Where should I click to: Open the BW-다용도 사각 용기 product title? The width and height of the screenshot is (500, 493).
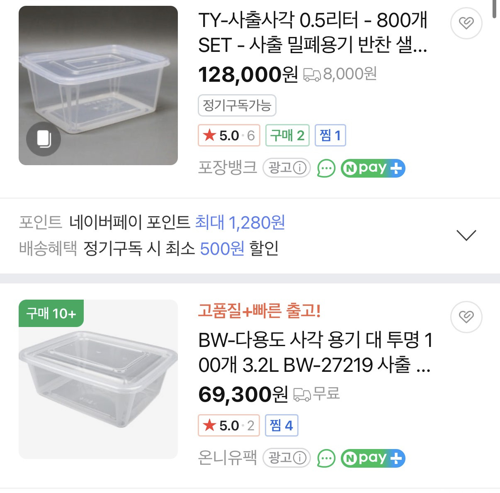[315, 352]
